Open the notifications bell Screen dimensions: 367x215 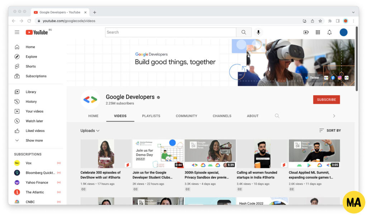point(329,32)
